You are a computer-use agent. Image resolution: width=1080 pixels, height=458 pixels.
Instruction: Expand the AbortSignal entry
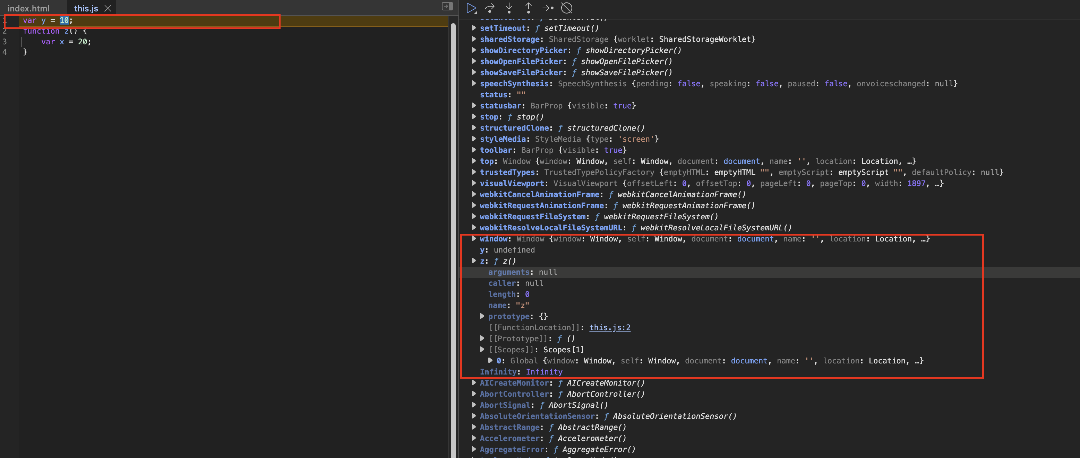[473, 405]
